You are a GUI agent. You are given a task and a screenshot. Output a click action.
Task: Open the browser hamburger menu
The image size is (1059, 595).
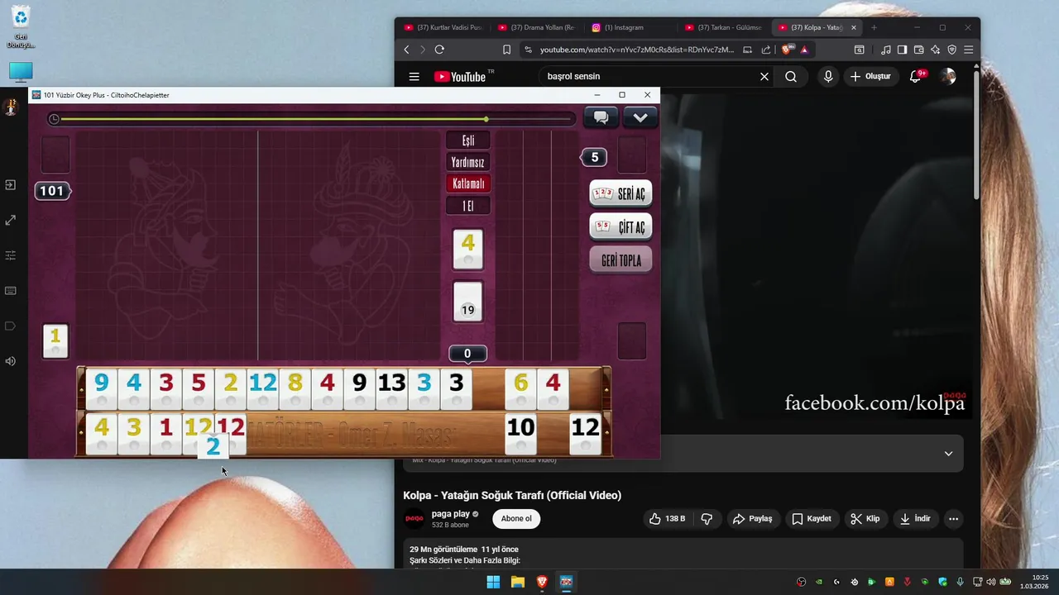pyautogui.click(x=968, y=50)
